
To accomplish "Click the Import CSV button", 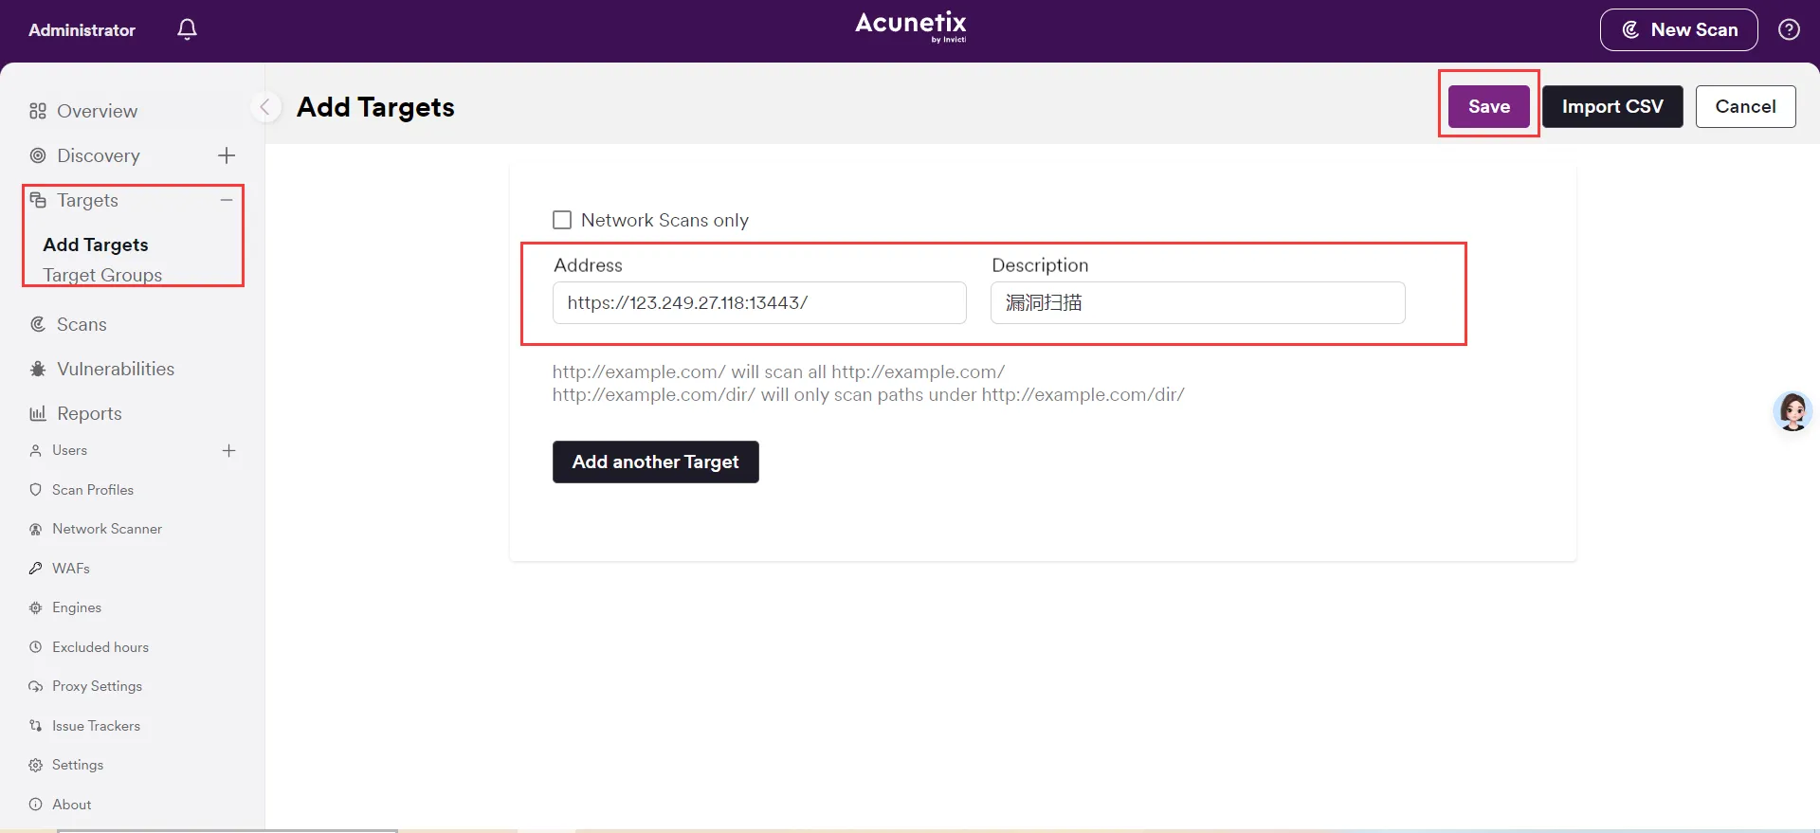I will pyautogui.click(x=1611, y=106).
